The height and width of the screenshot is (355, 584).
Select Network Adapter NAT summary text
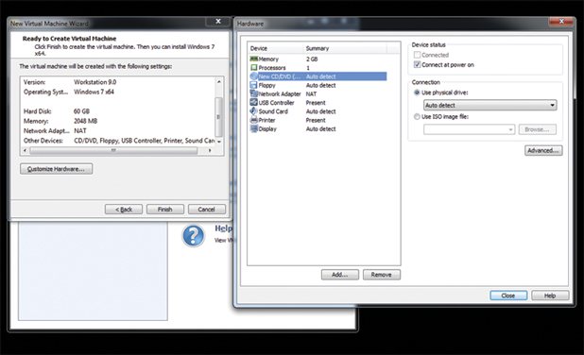(x=311, y=93)
